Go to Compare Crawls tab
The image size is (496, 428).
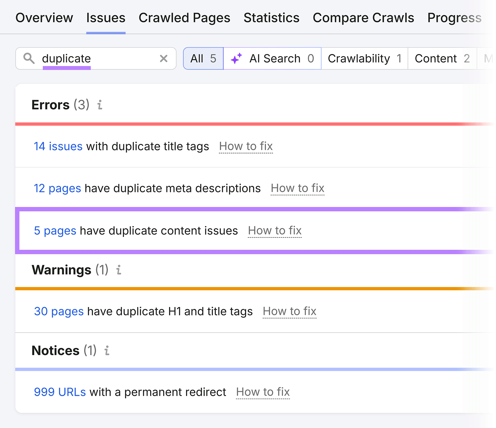(363, 18)
